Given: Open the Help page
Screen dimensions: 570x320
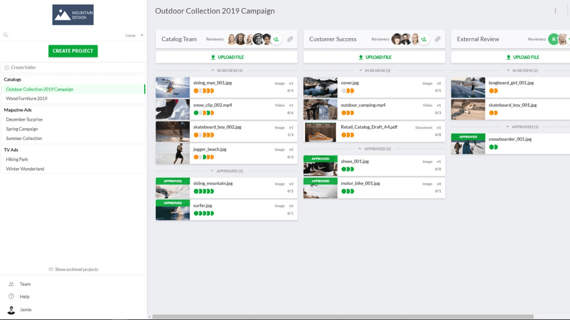Looking at the screenshot, I should point(24,296).
